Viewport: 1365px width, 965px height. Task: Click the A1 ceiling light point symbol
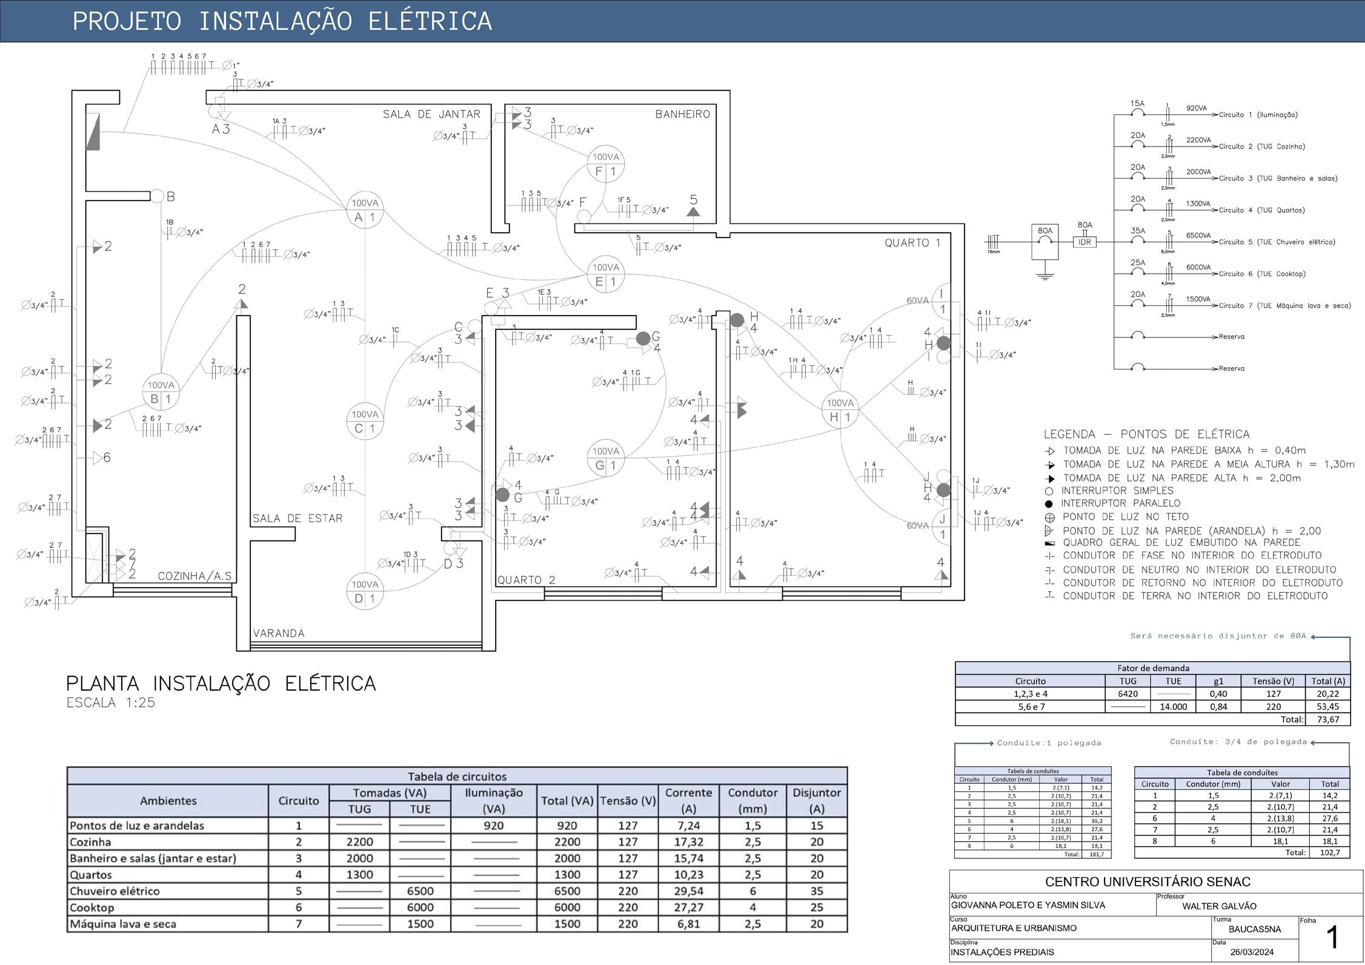point(365,210)
